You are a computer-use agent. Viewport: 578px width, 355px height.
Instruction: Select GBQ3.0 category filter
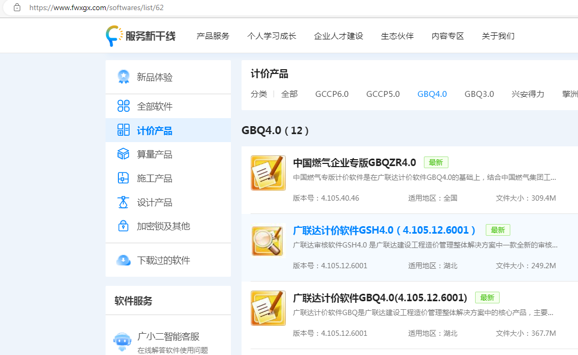[x=479, y=94]
